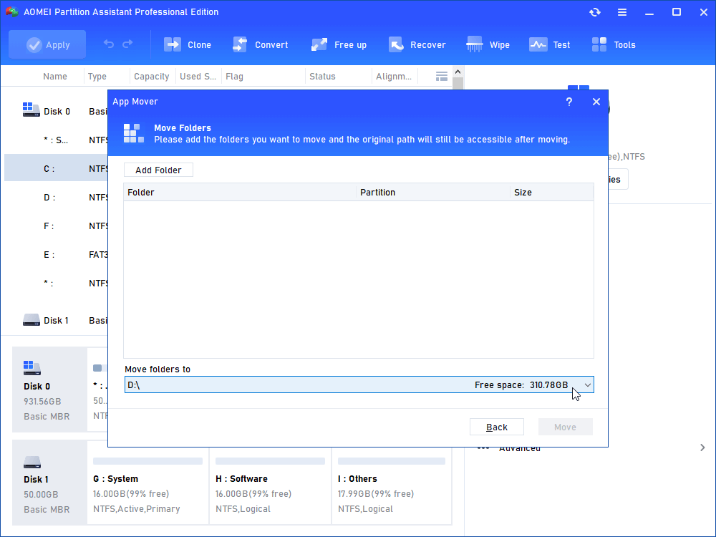Close the App Mover dialog
Image resolution: width=716 pixels, height=537 pixels.
click(596, 102)
